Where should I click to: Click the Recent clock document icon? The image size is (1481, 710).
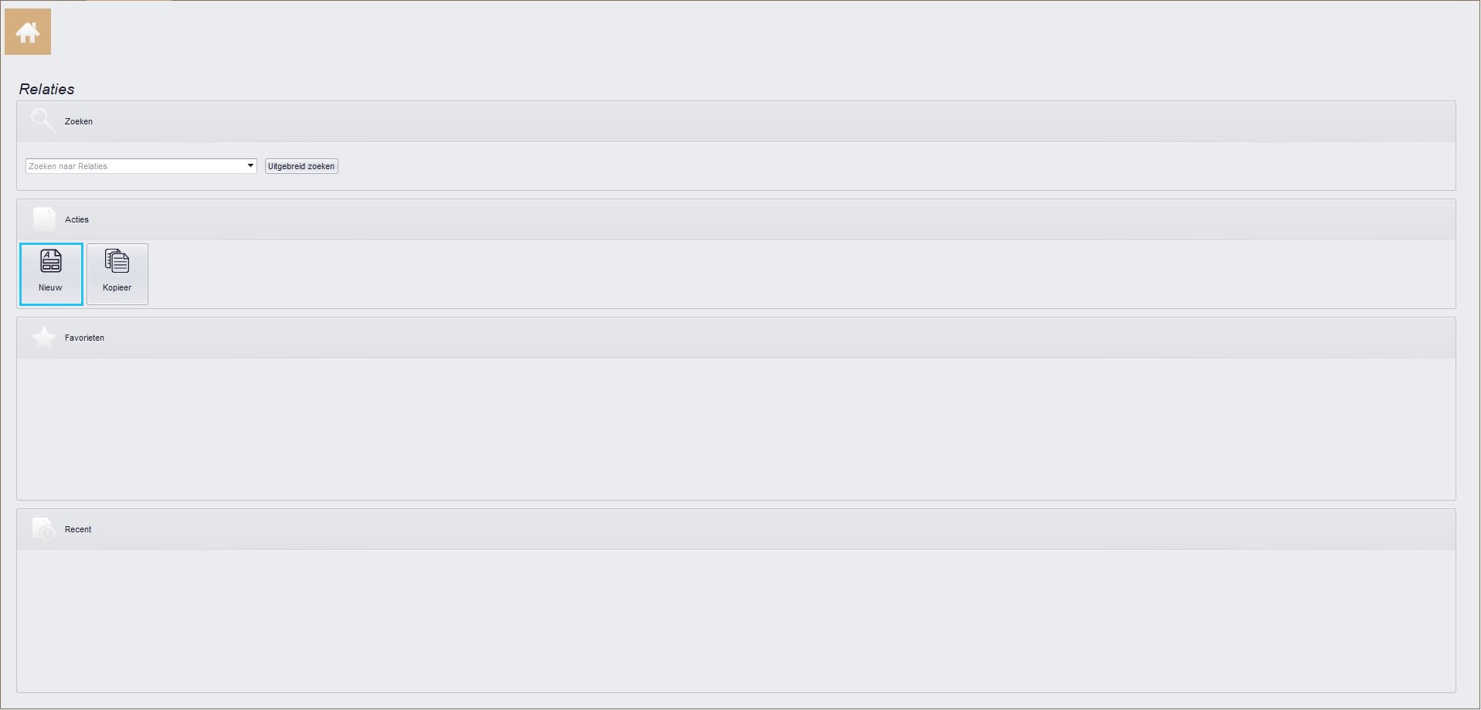(44, 529)
